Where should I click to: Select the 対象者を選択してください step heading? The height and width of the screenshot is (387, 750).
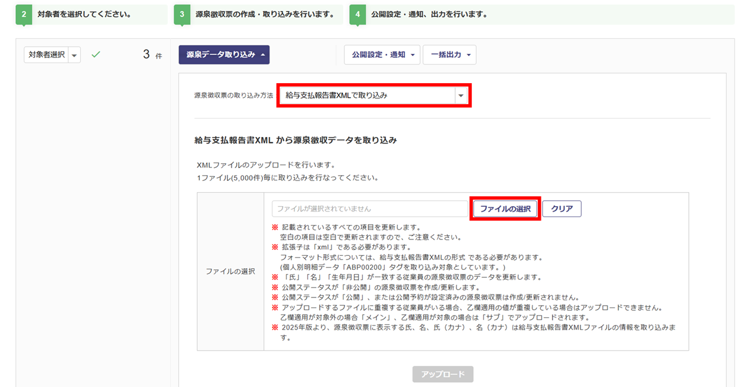tap(84, 15)
